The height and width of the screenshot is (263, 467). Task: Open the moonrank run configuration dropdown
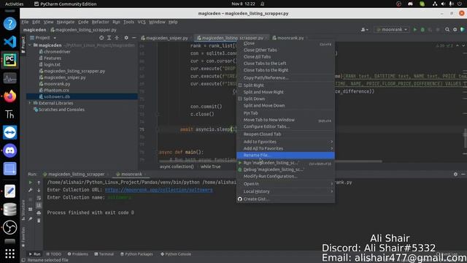[x=392, y=29]
